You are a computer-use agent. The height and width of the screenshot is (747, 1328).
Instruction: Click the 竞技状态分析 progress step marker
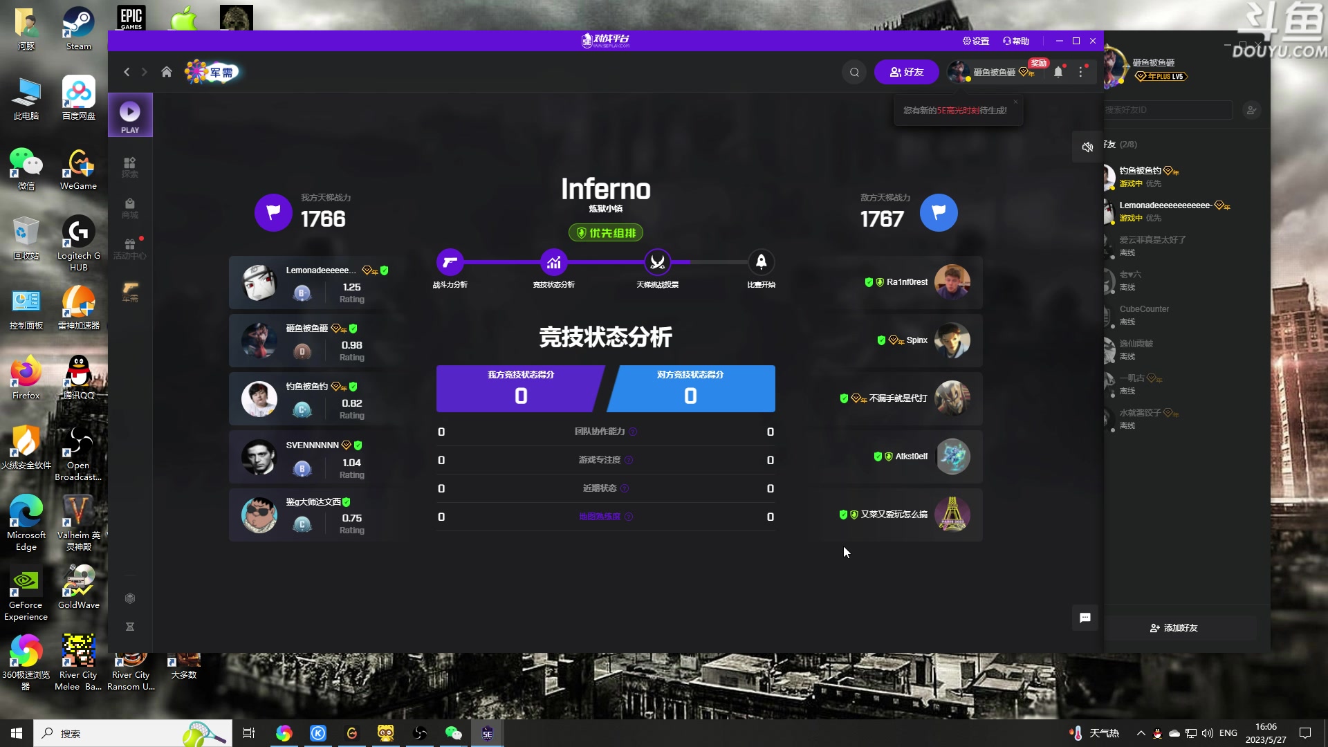(x=553, y=262)
